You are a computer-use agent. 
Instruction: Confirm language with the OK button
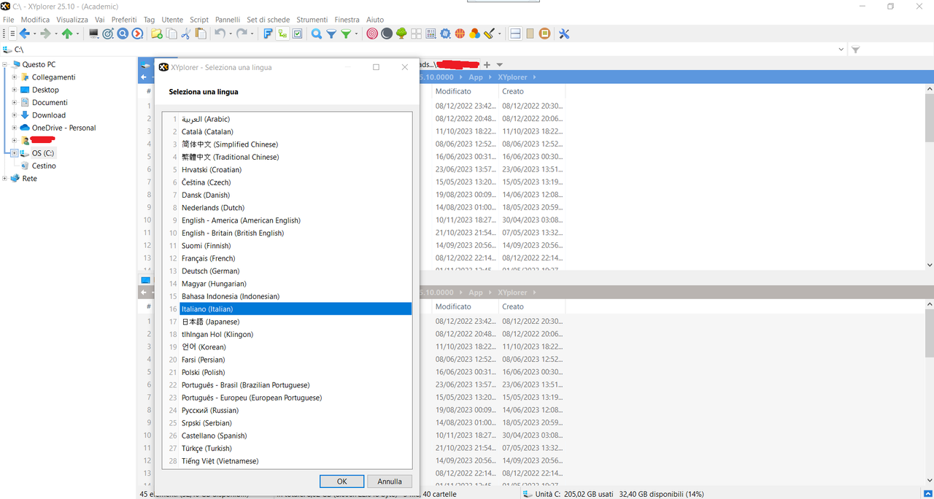(341, 481)
